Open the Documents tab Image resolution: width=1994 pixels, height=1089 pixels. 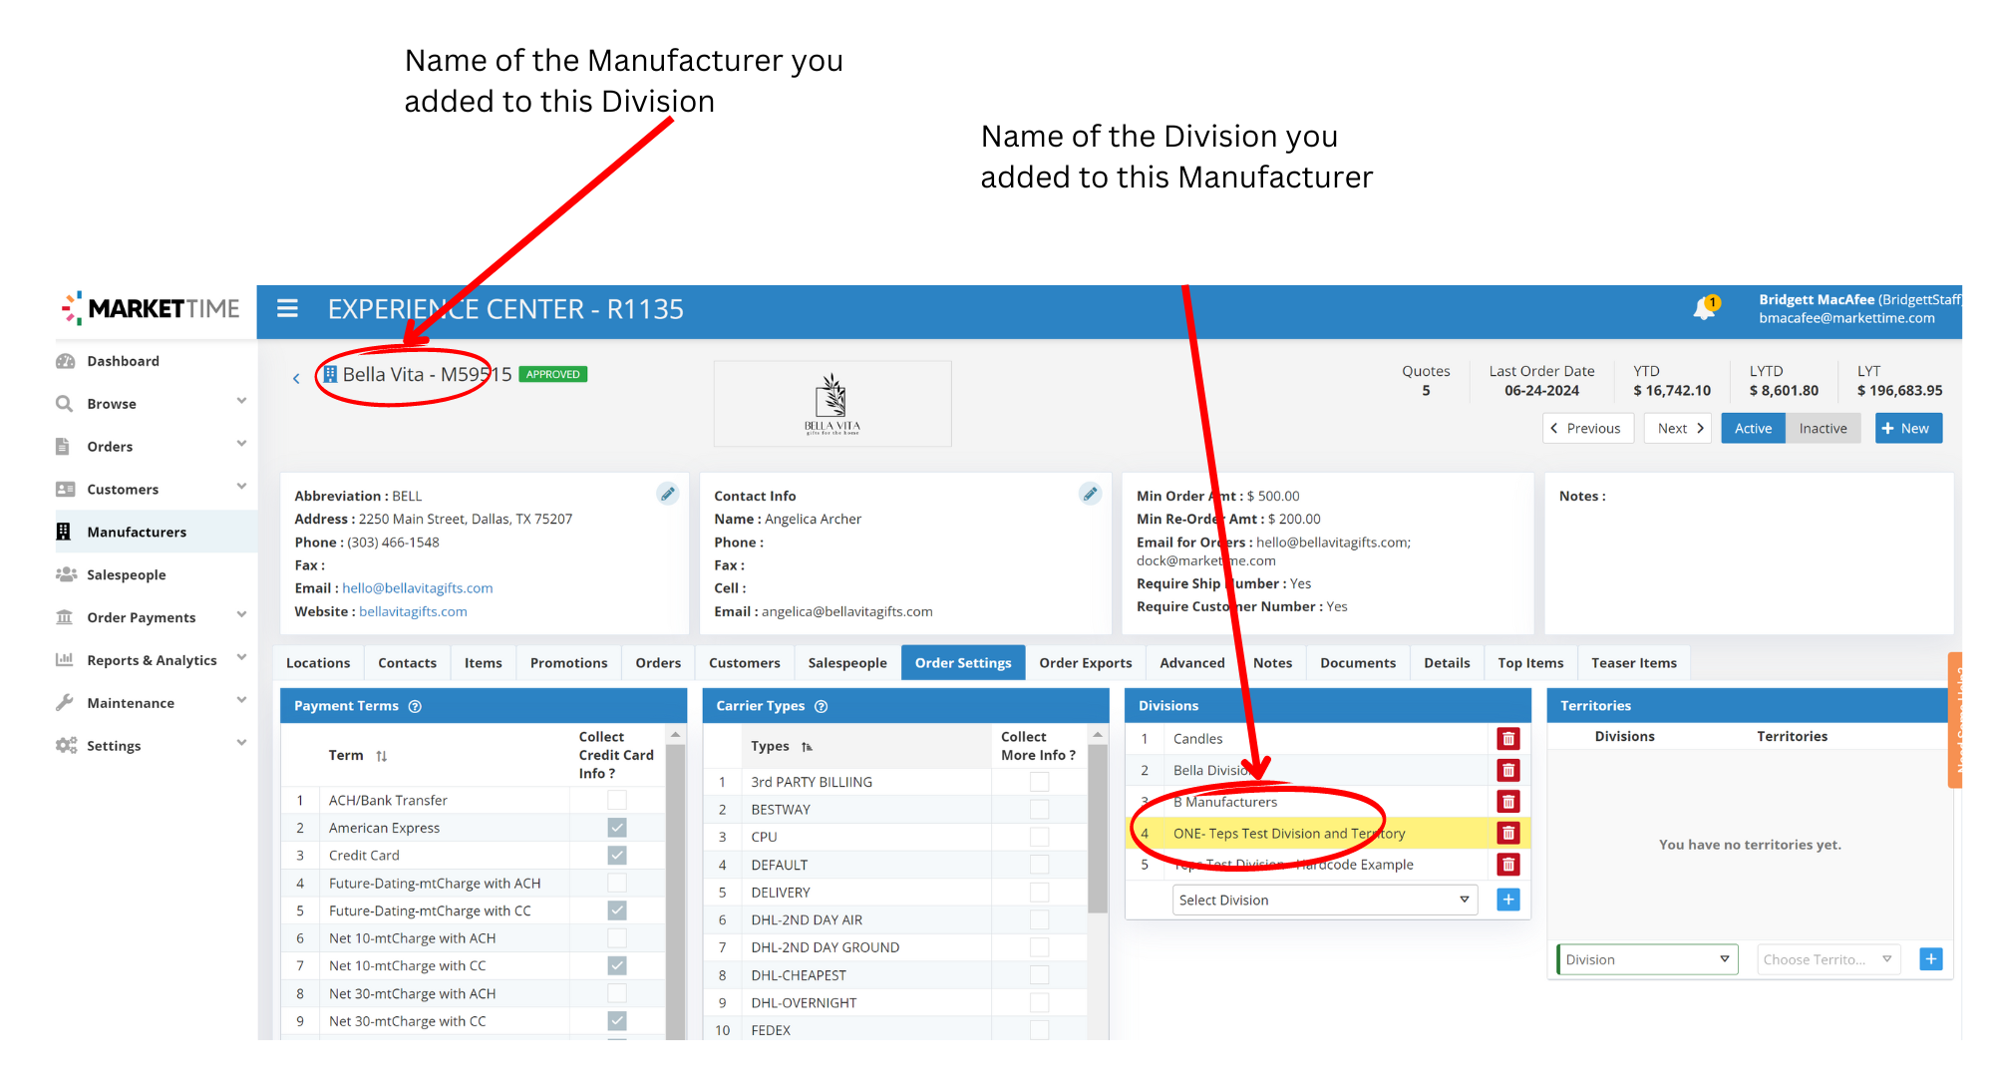[x=1358, y=663]
